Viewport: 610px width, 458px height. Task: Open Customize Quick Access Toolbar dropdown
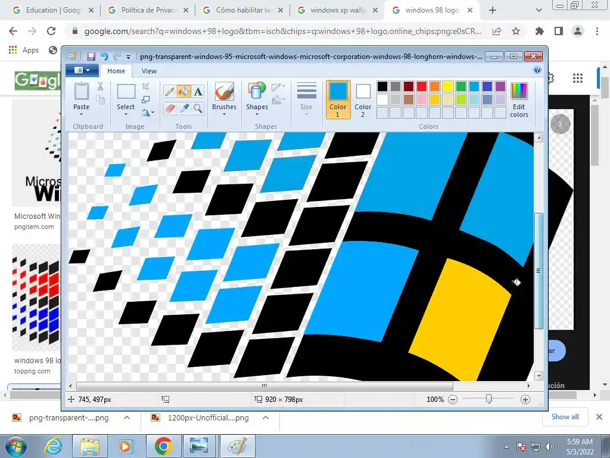pyautogui.click(x=129, y=57)
